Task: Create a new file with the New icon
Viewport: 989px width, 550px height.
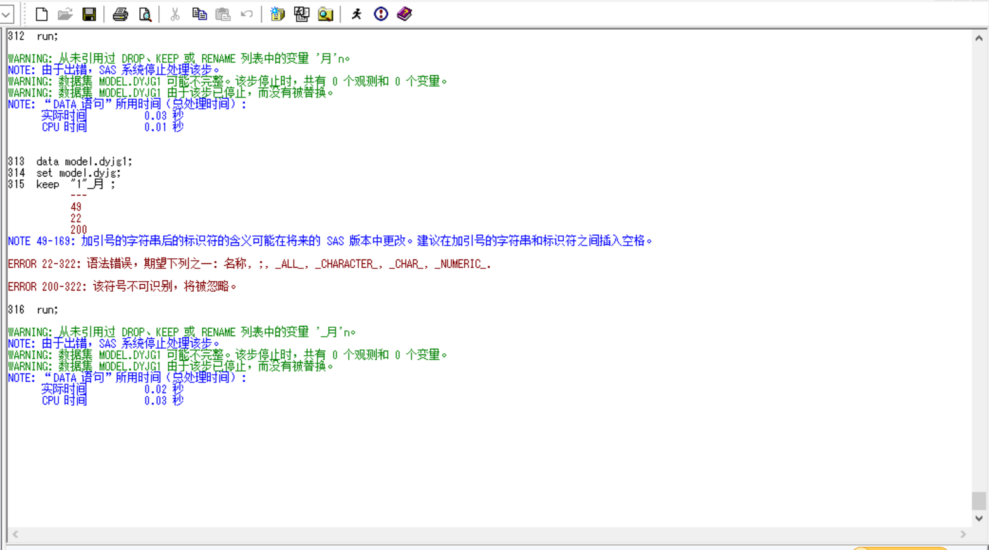Action: pyautogui.click(x=42, y=14)
